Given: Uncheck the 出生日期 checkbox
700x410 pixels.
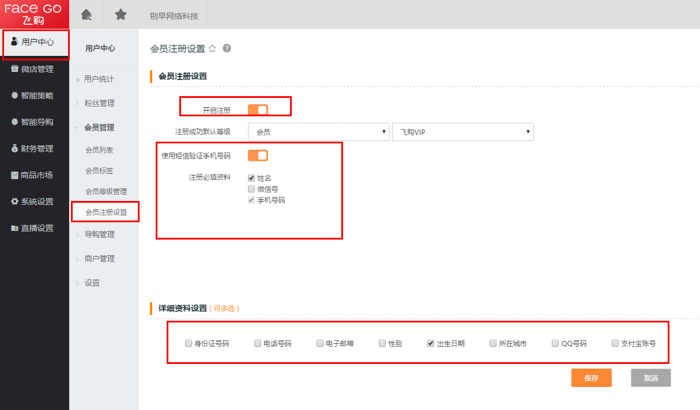Looking at the screenshot, I should click(x=431, y=343).
